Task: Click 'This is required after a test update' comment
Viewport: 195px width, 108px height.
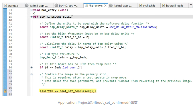Action: (x=84, y=78)
